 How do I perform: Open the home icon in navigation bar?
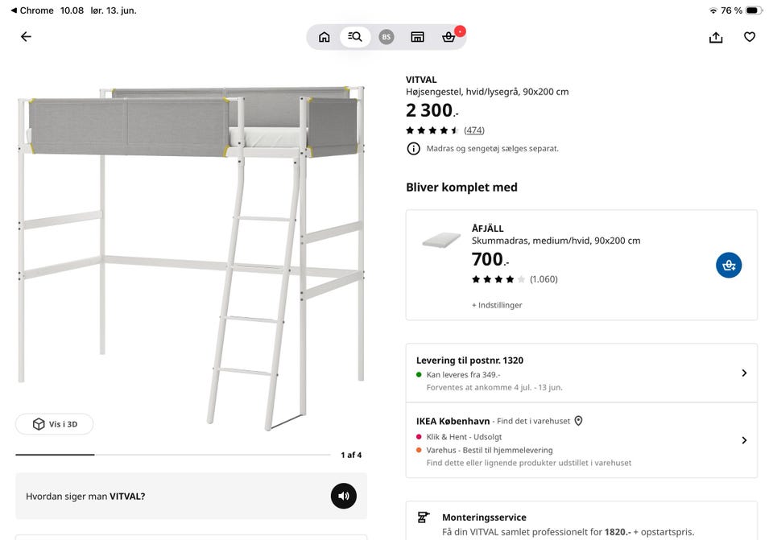tap(324, 37)
